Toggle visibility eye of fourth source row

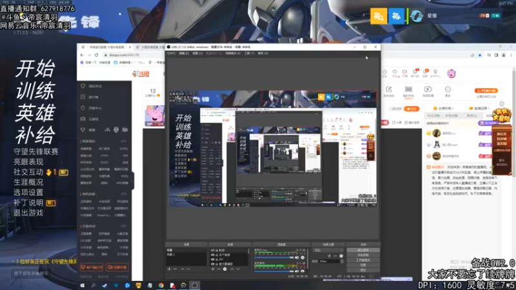coord(213,264)
